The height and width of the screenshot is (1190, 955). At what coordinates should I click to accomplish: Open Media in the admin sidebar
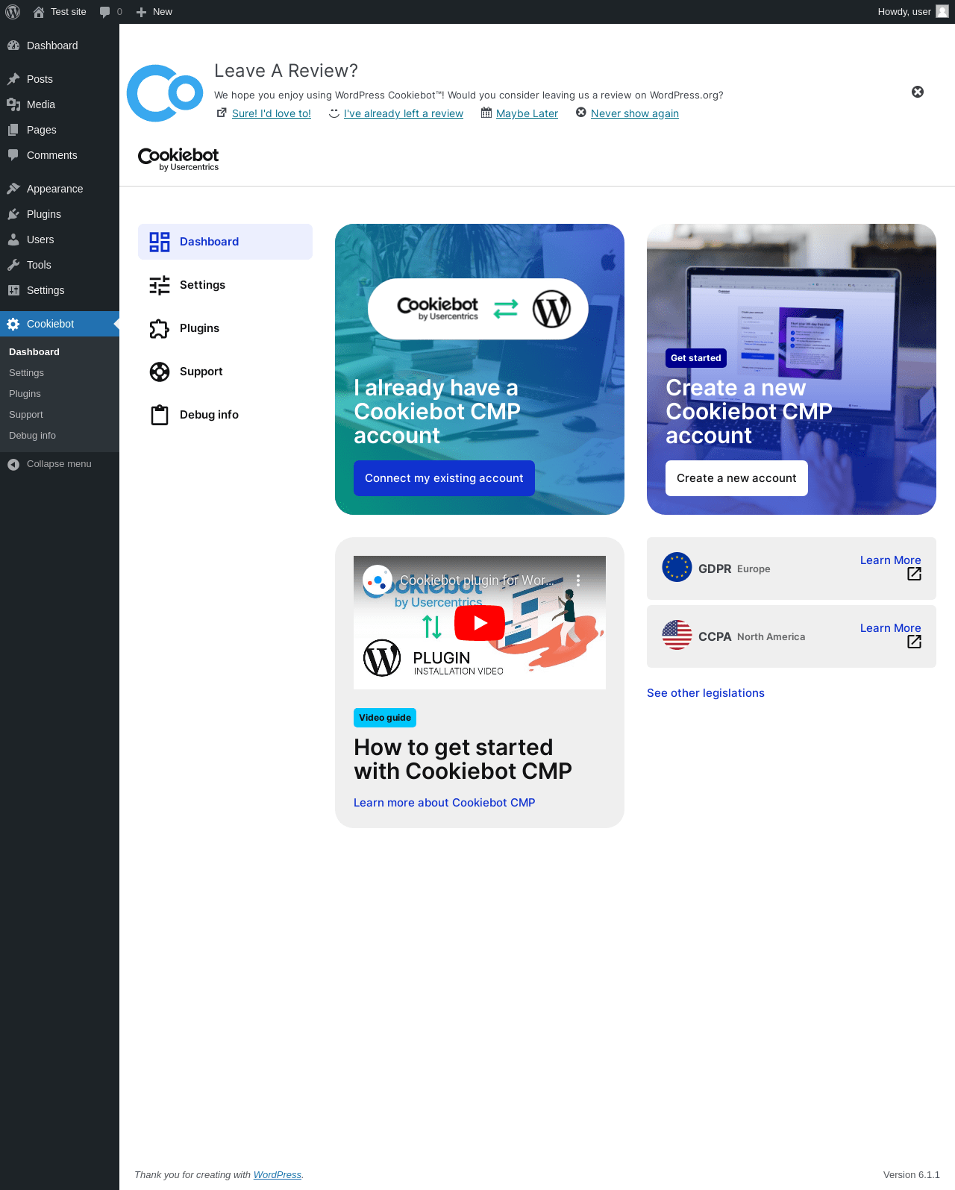(60, 104)
